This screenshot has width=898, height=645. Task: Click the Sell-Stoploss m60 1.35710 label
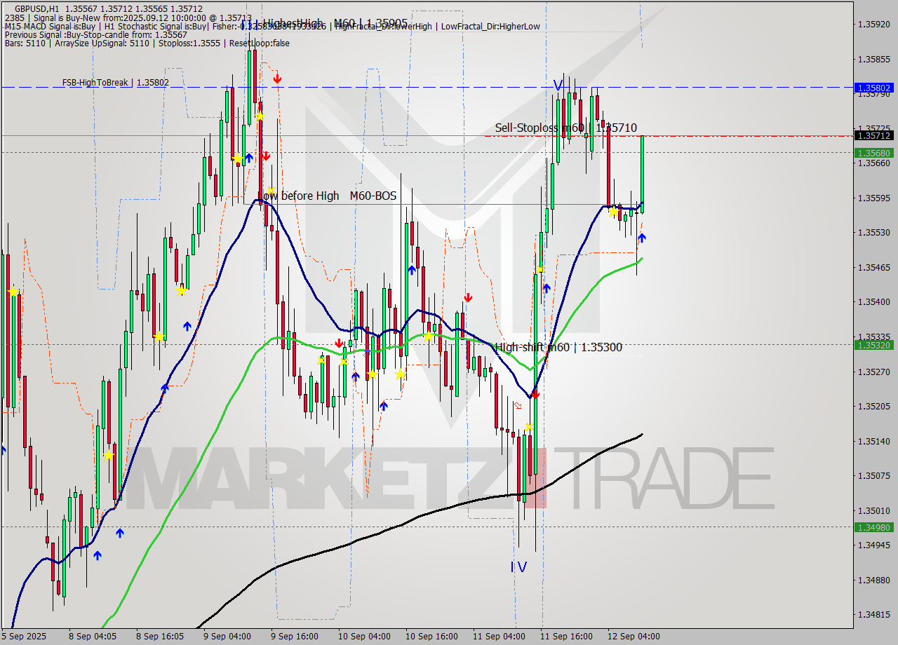point(565,128)
